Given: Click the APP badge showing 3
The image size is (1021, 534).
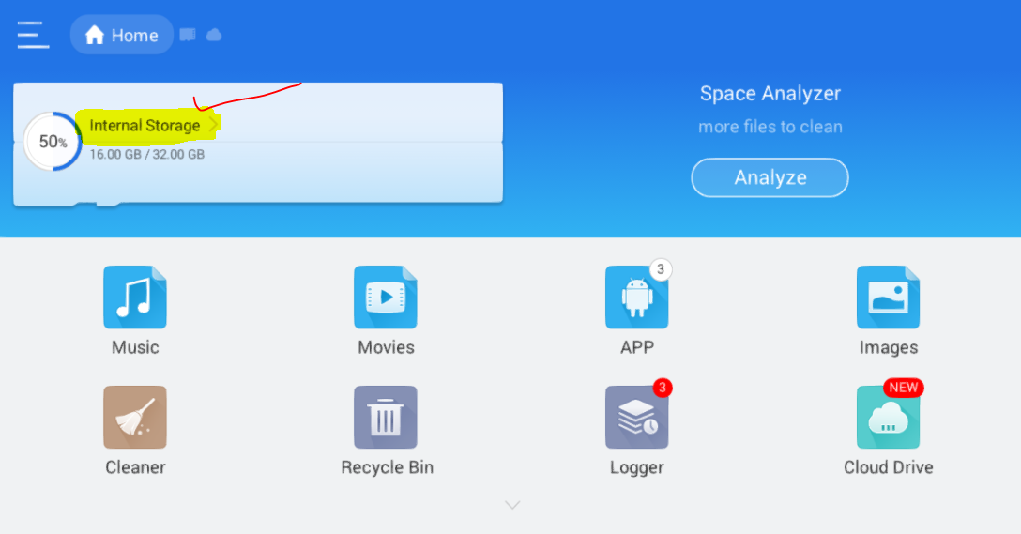Looking at the screenshot, I should 661,269.
